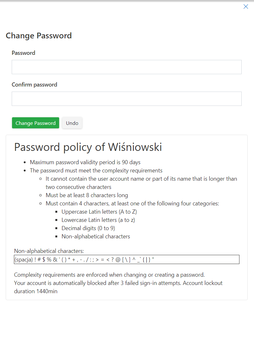Focus the Password input field

[127, 67]
